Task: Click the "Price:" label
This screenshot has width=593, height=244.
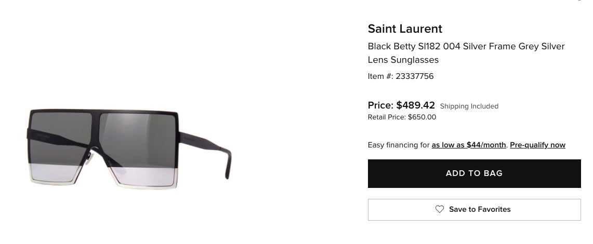Action: pyautogui.click(x=380, y=105)
